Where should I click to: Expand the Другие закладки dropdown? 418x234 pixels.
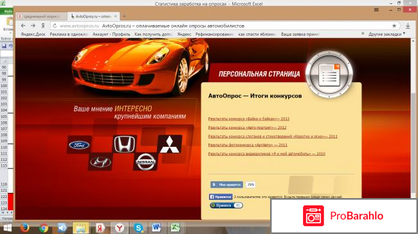tap(386, 35)
